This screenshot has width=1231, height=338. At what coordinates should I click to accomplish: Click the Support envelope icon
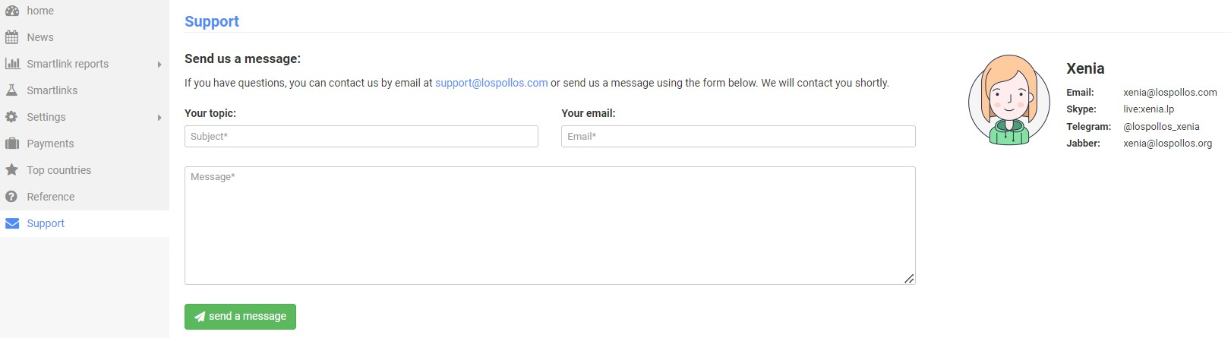[12, 223]
